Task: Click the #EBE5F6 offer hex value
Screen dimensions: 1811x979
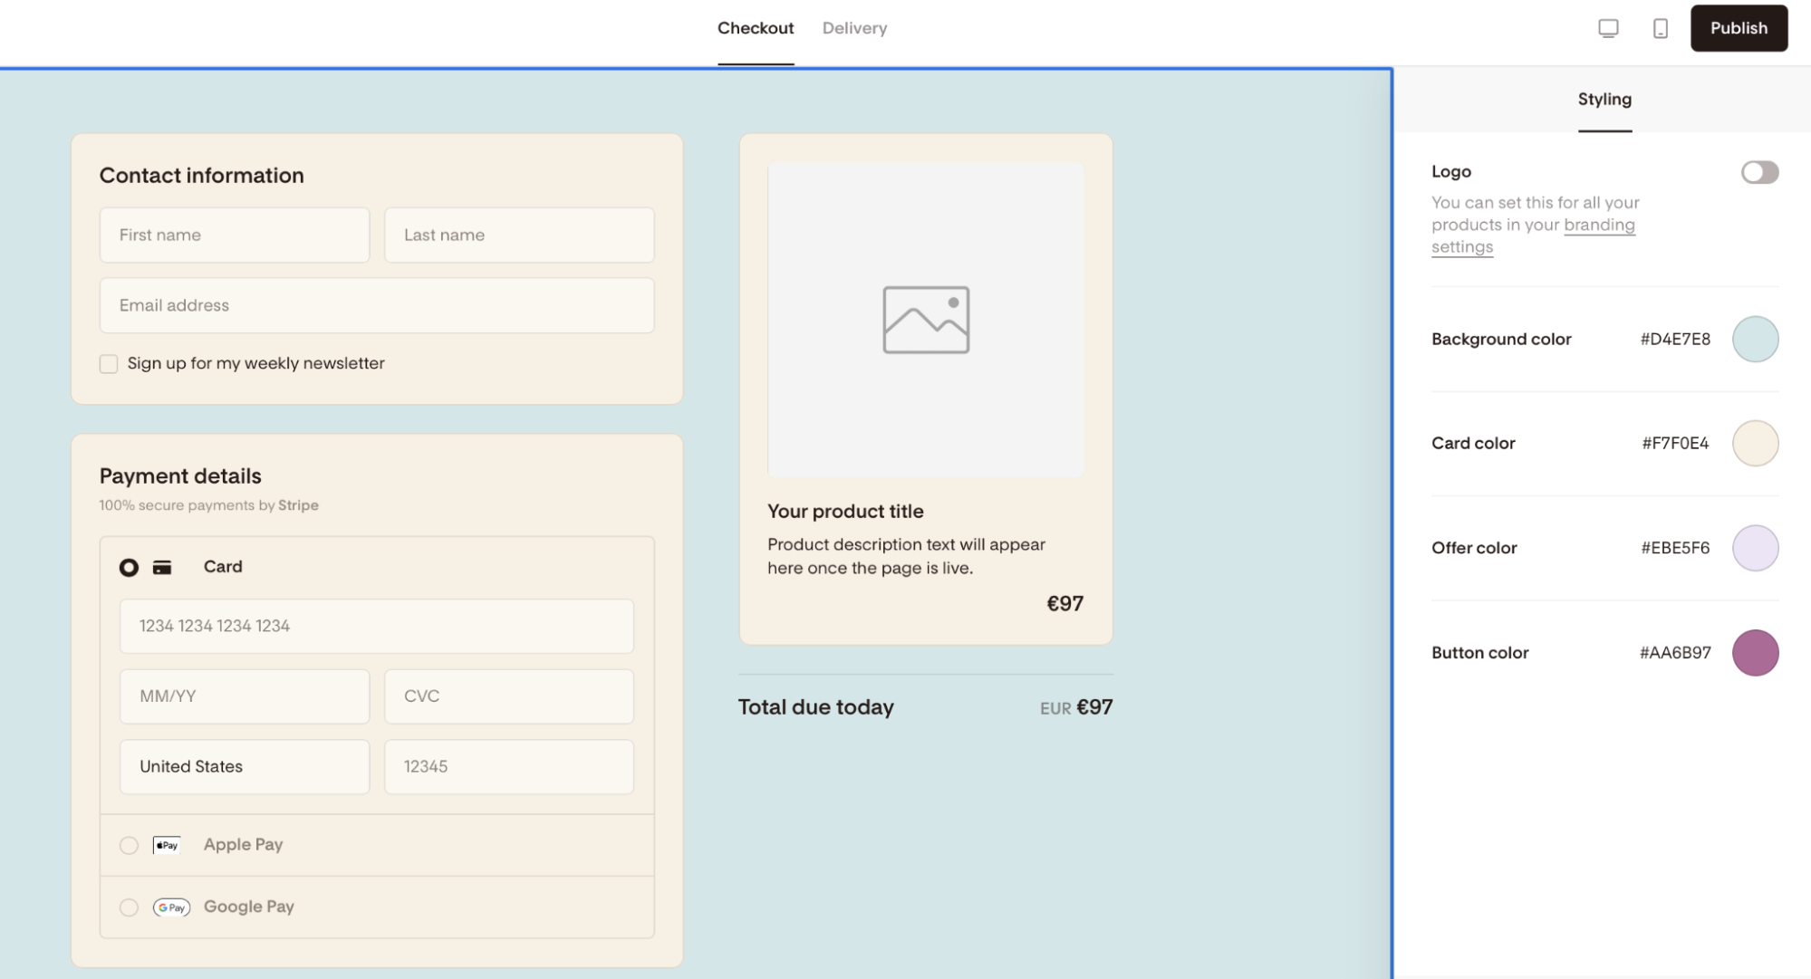Action: point(1675,548)
